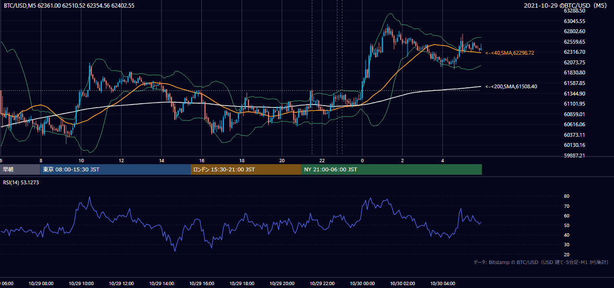Click the ロンドン 15:30-21:00 JST session bar
This screenshot has height=288, width=614.
pyautogui.click(x=246, y=169)
